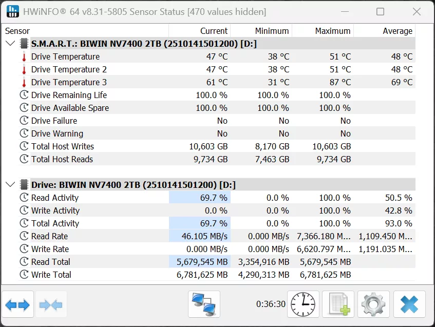Click thermometer icon for Drive Temperature 2
The width and height of the screenshot is (435, 327).
pyautogui.click(x=24, y=69)
